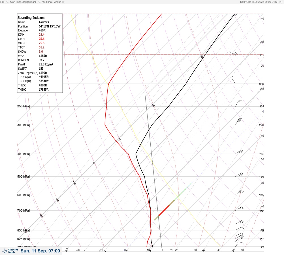Click the 600[hPa] pressure level label

24,195
